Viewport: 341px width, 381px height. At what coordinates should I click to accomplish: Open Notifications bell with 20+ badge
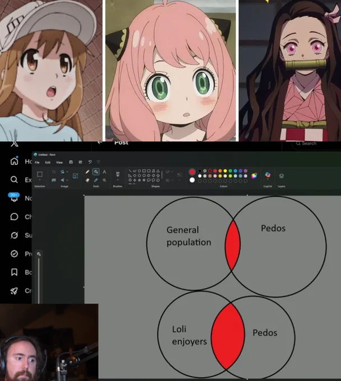point(14,198)
